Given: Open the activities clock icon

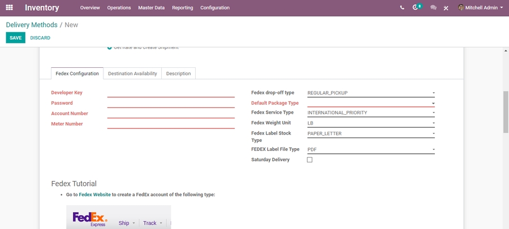Looking at the screenshot, I should click(x=416, y=8).
